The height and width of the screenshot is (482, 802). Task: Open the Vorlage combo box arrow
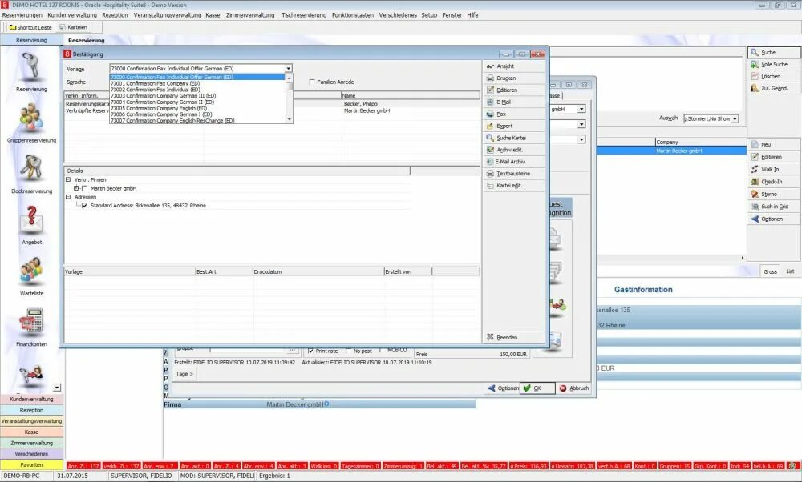(x=289, y=68)
